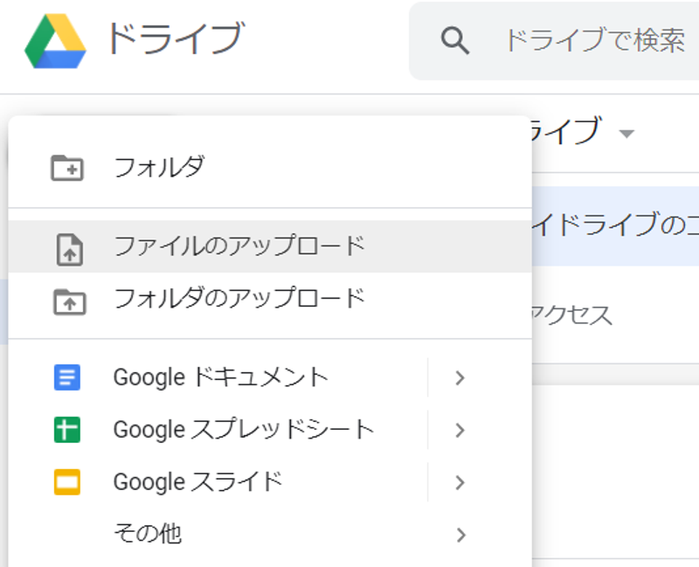The image size is (699, 567).
Task: Click the magnifying glass search icon
Action: 453,38
